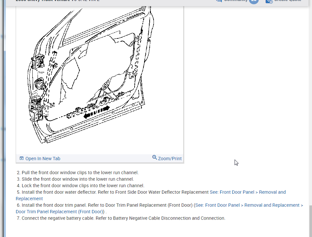Open the Community label in header

(235, 1)
